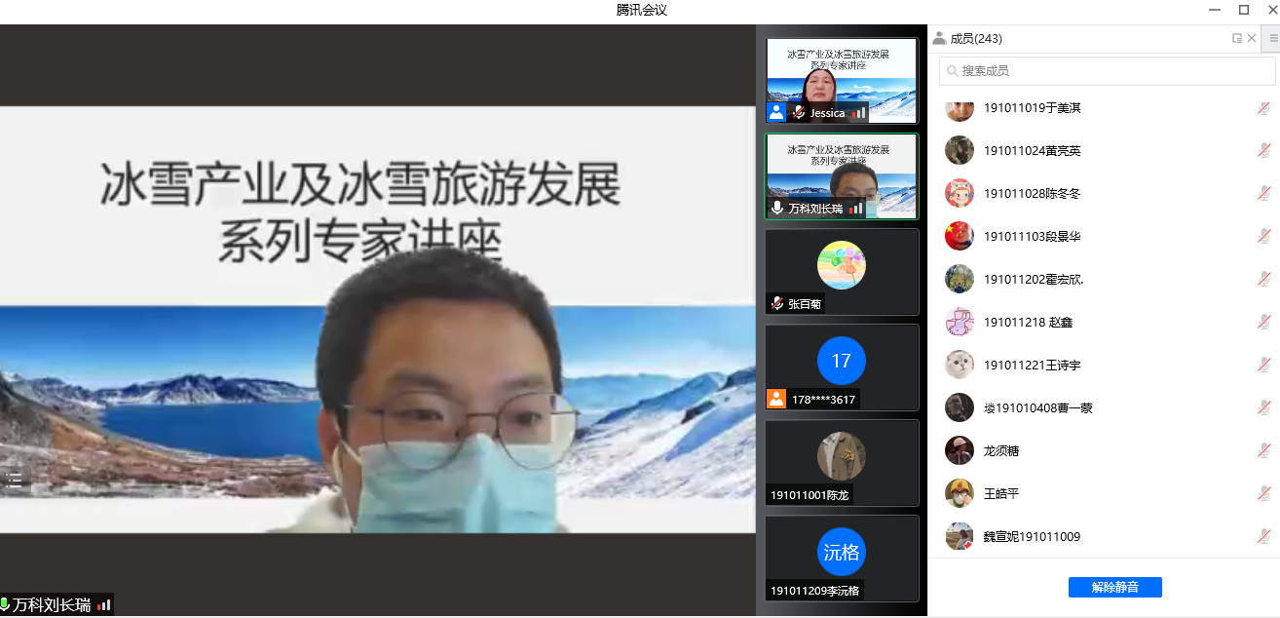Click the blue host icon on Jessica's tile
The image size is (1280, 618).
[776, 113]
